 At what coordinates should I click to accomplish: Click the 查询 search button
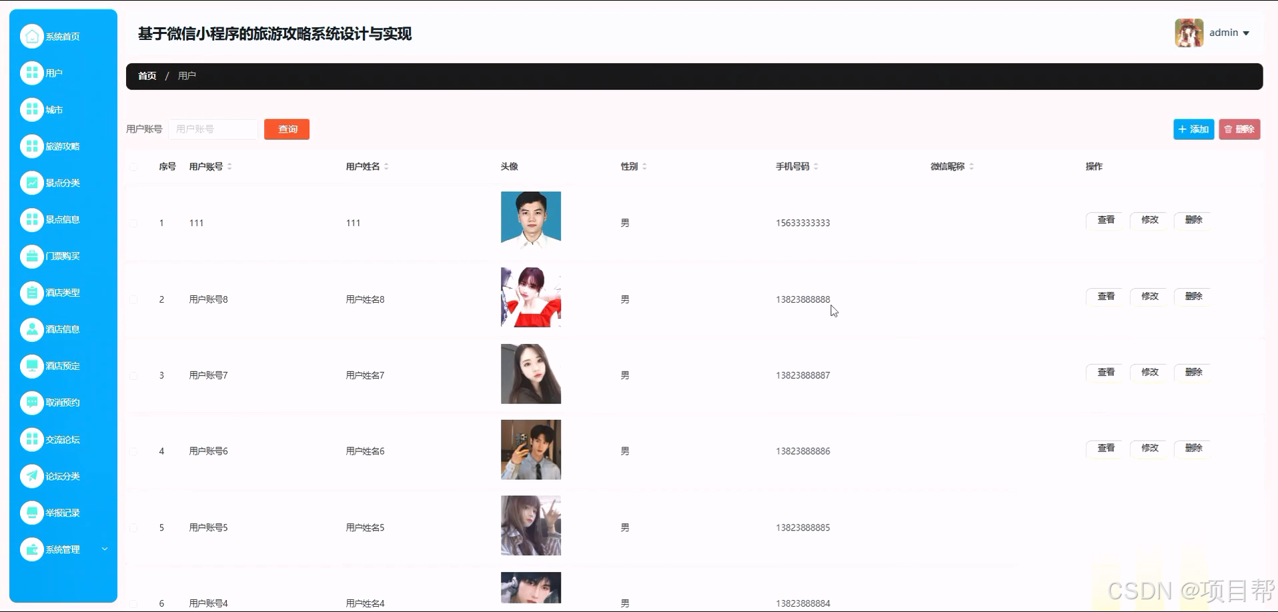tap(287, 129)
